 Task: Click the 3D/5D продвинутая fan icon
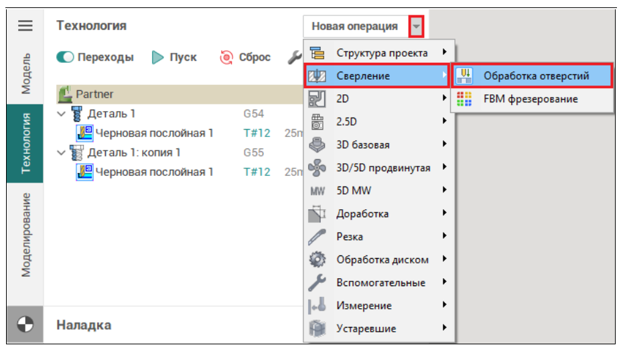317,168
